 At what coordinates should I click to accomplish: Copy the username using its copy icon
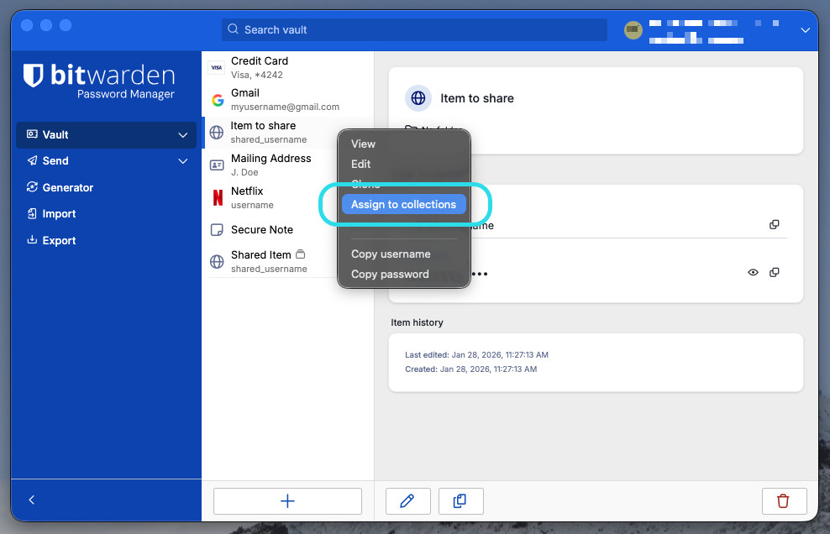pos(775,225)
